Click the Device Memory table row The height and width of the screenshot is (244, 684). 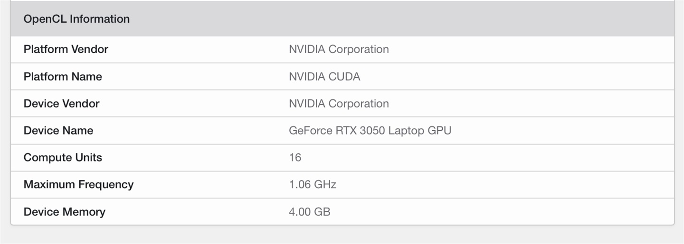(342, 212)
